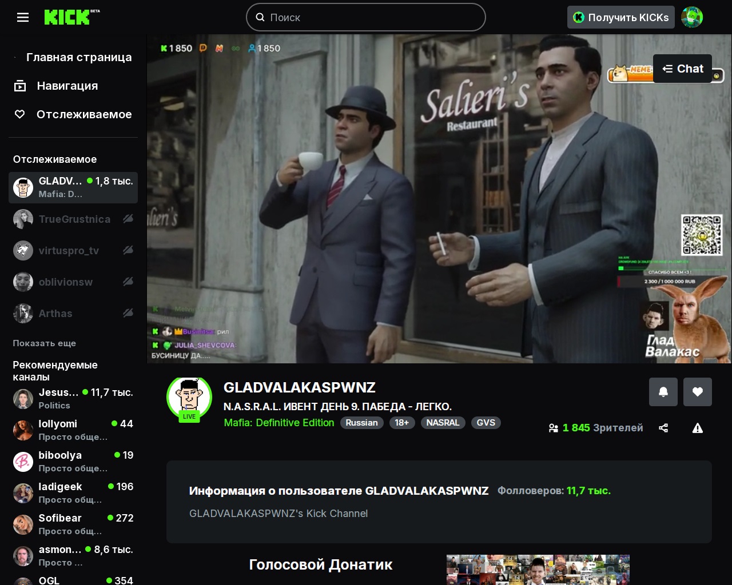Click the viewers people icon
This screenshot has height=585, width=732.
point(554,428)
